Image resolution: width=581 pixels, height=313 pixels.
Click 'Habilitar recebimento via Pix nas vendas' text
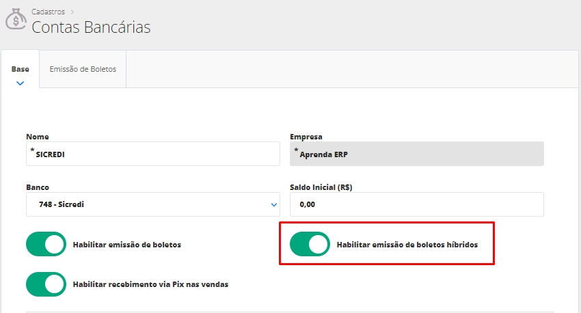pos(150,284)
